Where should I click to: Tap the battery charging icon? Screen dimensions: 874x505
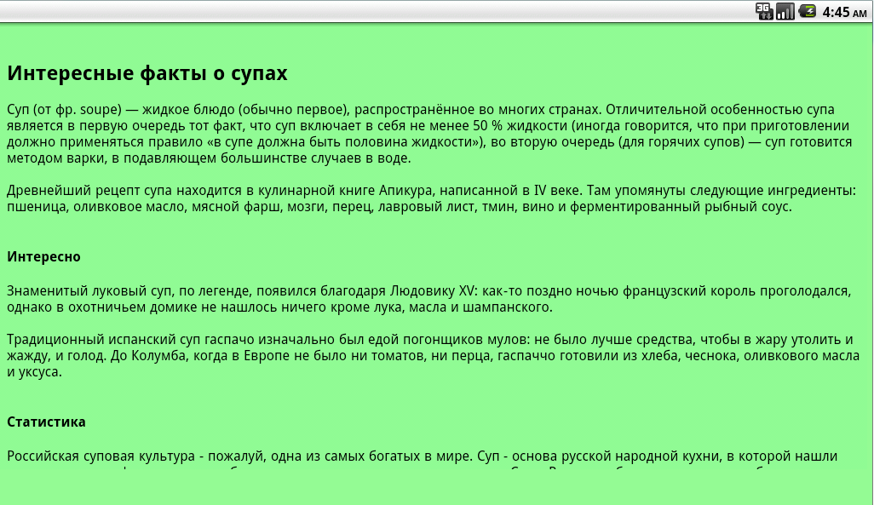[x=807, y=11]
